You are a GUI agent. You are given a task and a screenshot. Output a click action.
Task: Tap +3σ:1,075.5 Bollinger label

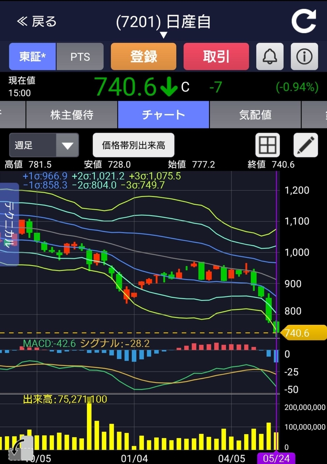tap(155, 176)
